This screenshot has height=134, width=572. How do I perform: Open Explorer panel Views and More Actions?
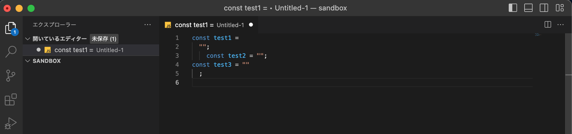tap(147, 25)
